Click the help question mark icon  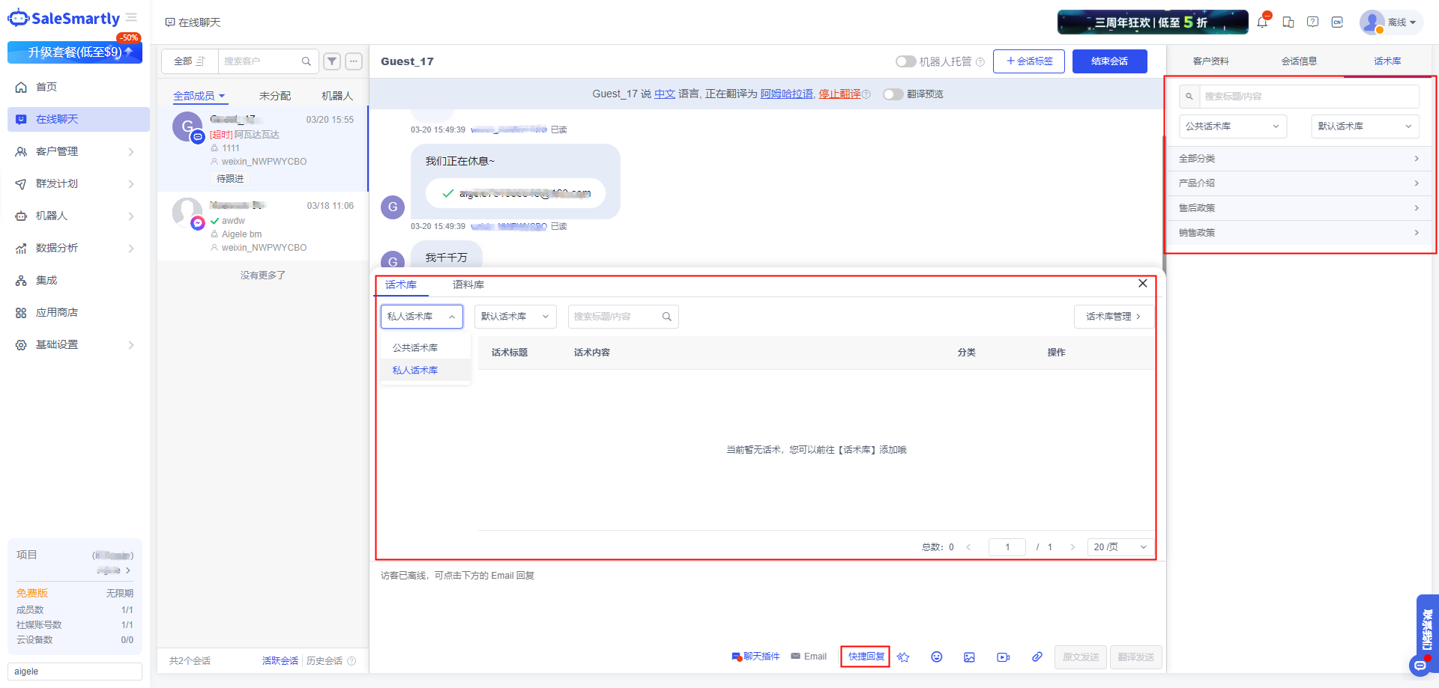pyautogui.click(x=1312, y=22)
